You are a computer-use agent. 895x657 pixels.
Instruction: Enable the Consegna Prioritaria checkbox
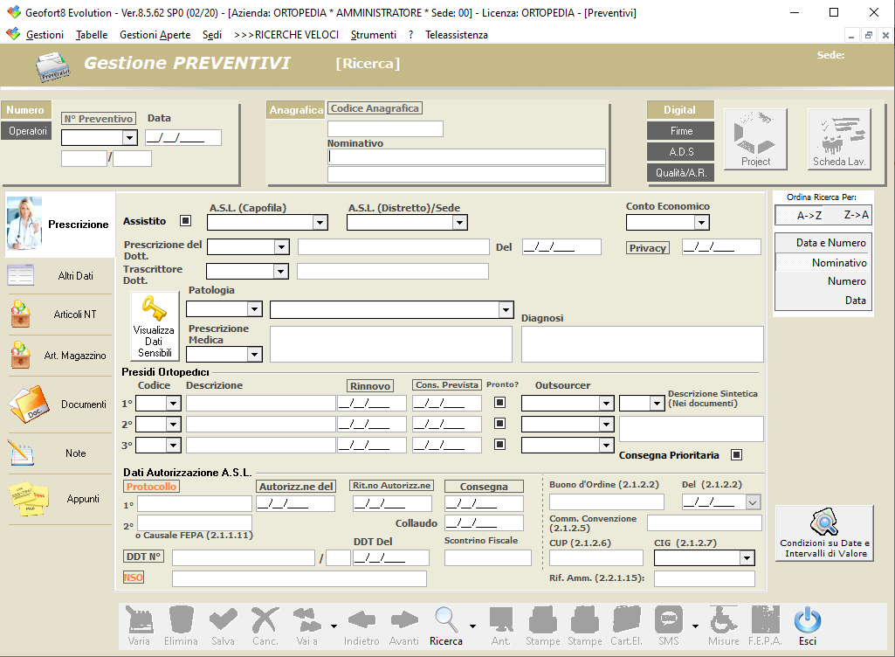(736, 455)
